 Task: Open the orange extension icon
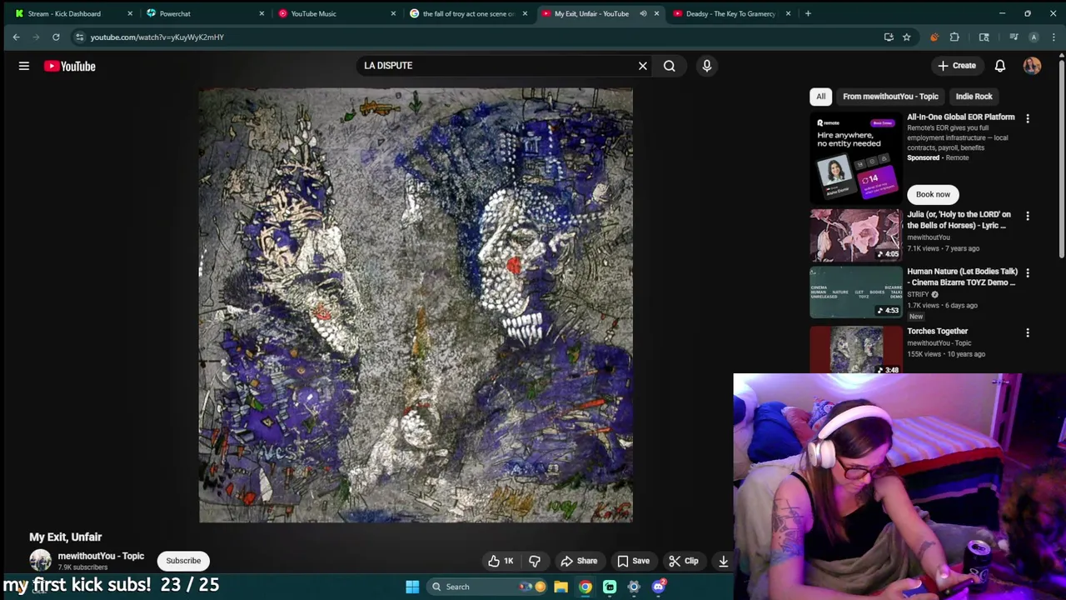934,37
